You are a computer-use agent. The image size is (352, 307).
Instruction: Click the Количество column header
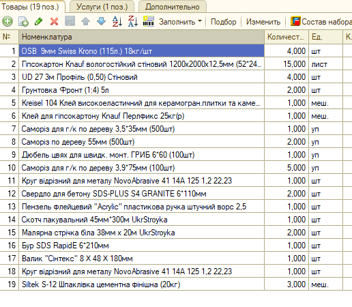tap(287, 37)
